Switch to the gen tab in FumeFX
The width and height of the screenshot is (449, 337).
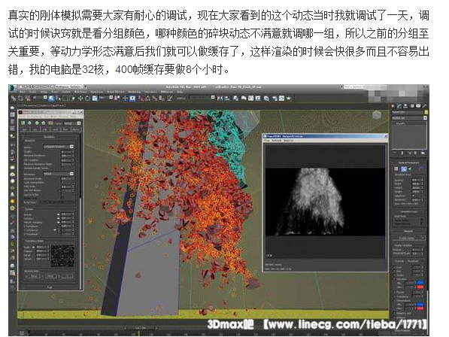pos(24,129)
